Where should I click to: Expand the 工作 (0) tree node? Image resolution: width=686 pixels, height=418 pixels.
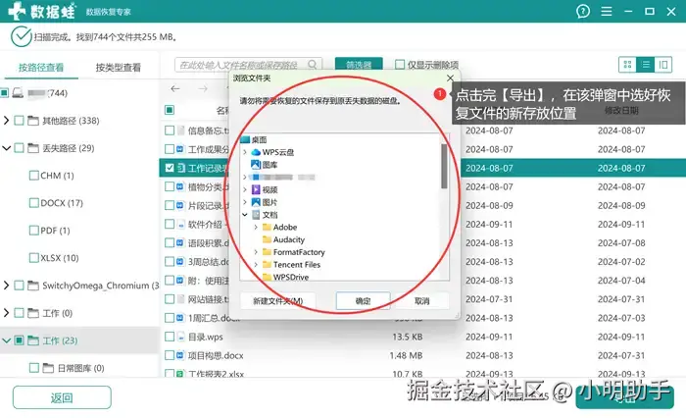coord(6,313)
